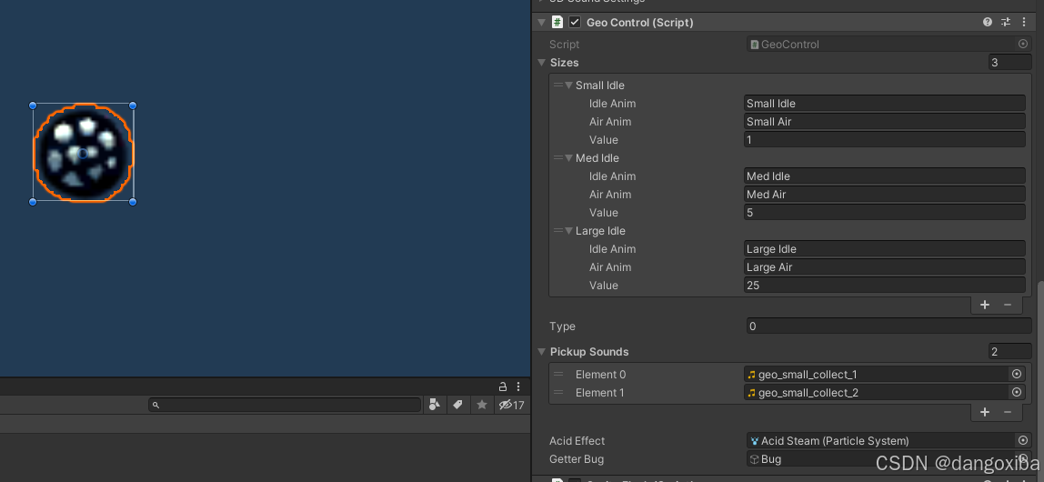Screen dimensions: 1044x482
Task: Edit Pickup Sounds array count field
Action: click(1010, 352)
